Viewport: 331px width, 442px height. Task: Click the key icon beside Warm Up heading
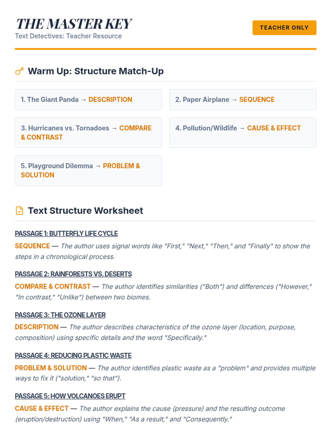[19, 71]
